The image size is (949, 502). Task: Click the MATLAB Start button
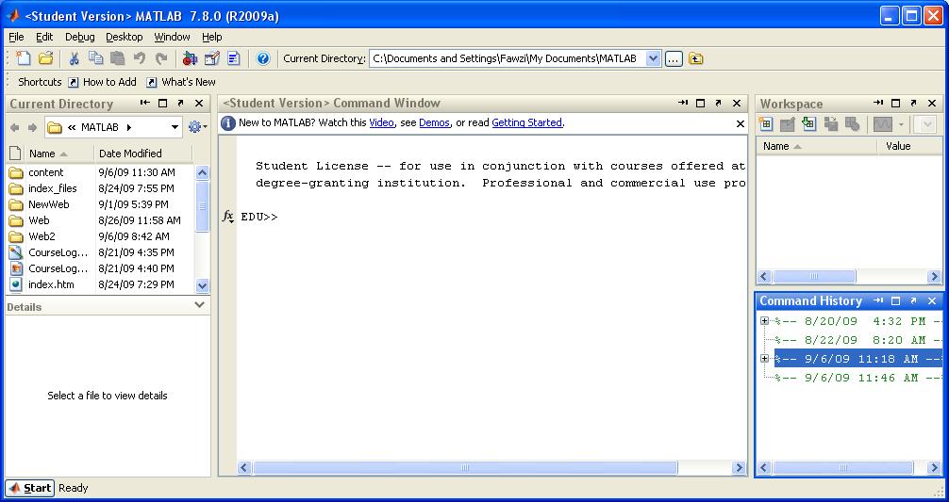(29, 488)
